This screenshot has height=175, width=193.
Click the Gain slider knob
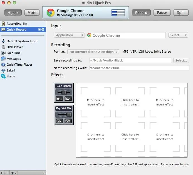(64, 92)
